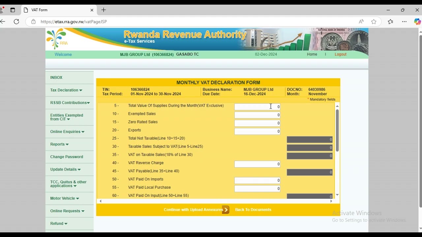Expand the Refund menu

70,224
